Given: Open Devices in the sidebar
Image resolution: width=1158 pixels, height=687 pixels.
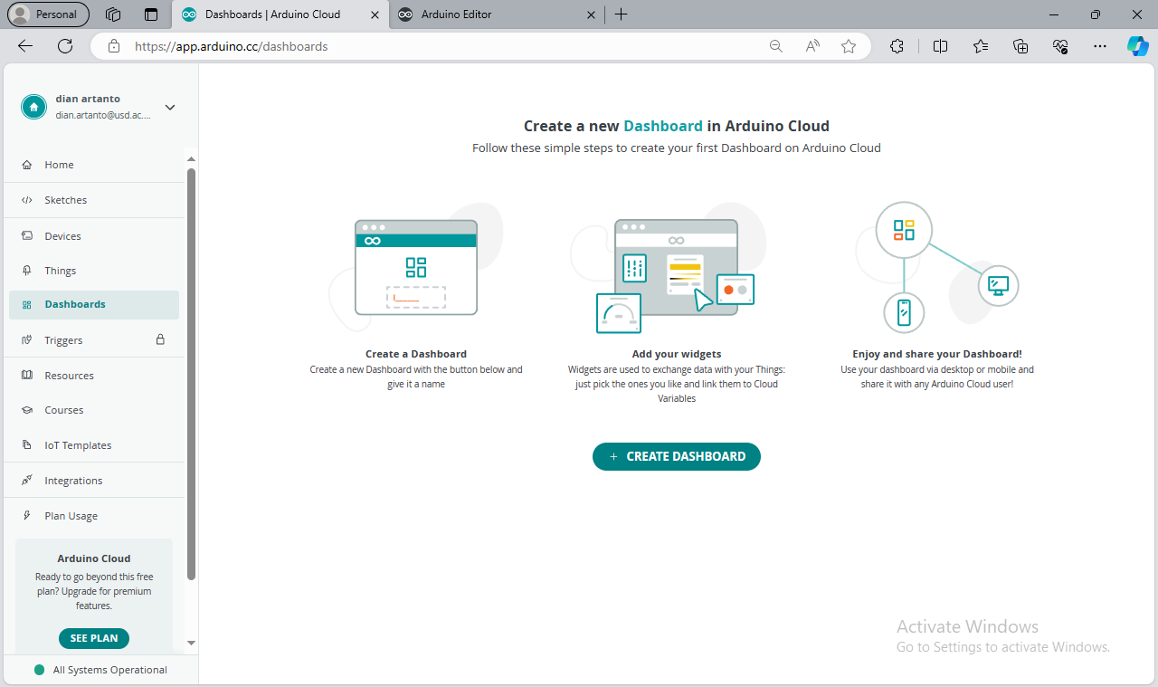Looking at the screenshot, I should 94,236.
